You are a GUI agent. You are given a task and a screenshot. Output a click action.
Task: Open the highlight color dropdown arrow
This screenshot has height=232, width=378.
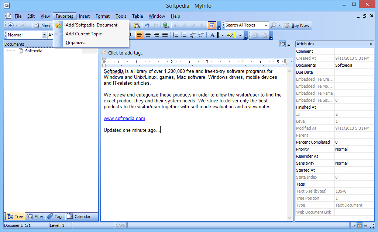point(240,35)
